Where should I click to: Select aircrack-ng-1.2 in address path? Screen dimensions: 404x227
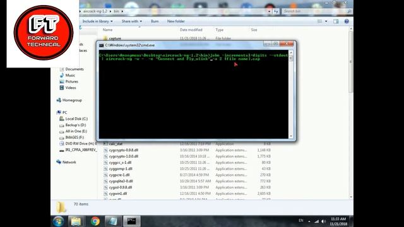click(x=95, y=11)
